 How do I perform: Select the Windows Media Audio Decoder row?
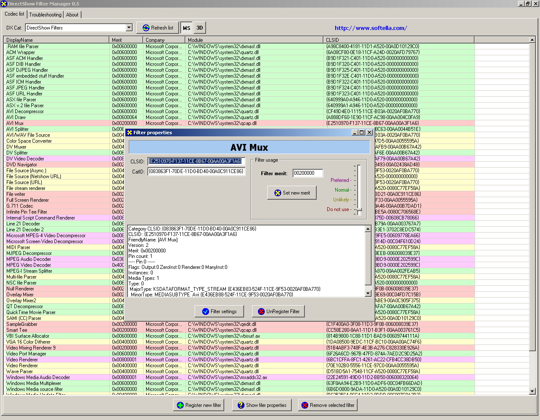coord(38,377)
